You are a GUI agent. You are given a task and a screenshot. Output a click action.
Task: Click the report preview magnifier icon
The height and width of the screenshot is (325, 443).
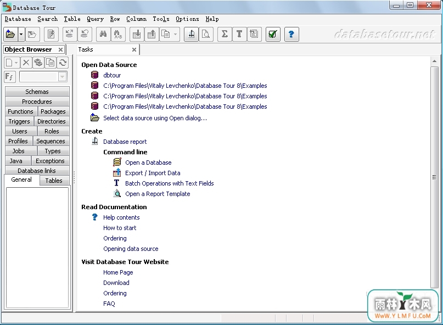click(x=206, y=35)
